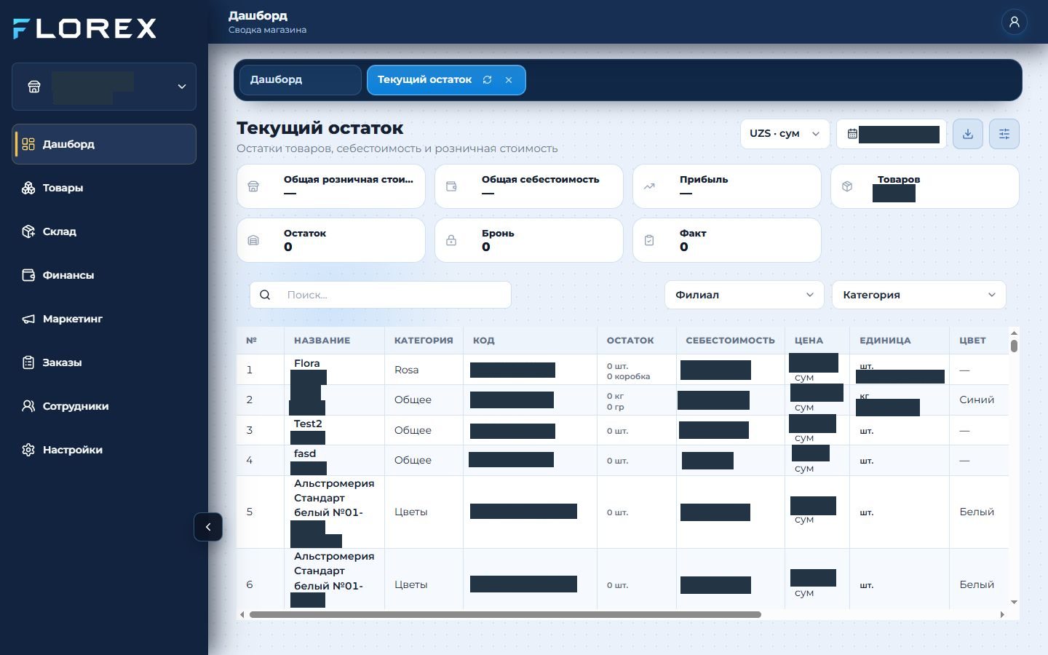Click the vertical table scrollbar thumb
This screenshot has width=1048, height=655.
(x=1014, y=345)
